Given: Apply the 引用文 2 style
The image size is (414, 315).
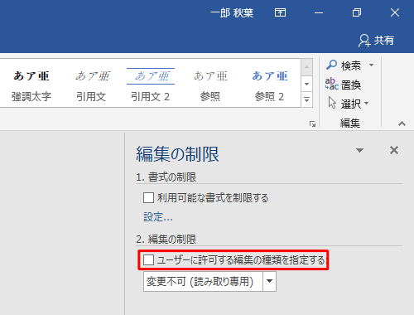Looking at the screenshot, I should point(151,85).
